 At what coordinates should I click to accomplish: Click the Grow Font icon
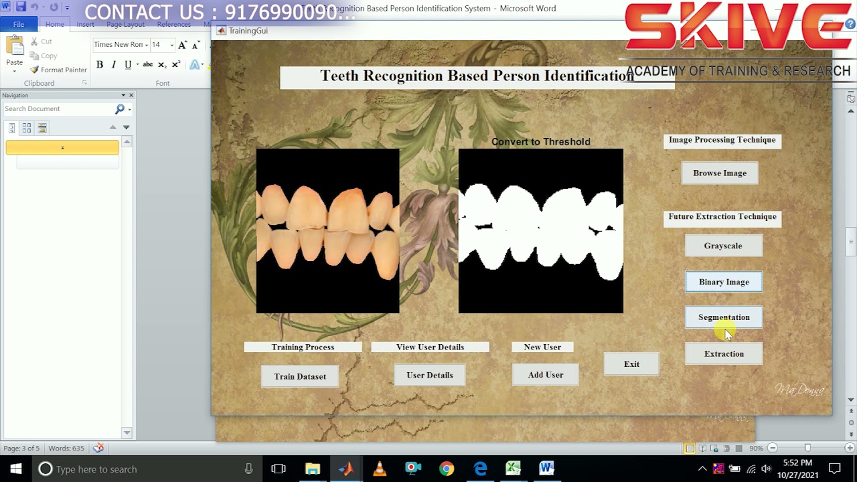click(183, 45)
